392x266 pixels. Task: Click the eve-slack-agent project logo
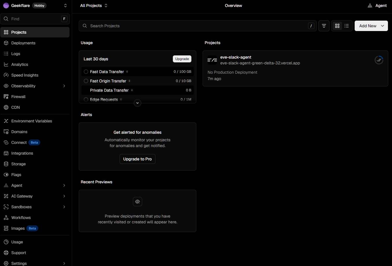coord(212,60)
